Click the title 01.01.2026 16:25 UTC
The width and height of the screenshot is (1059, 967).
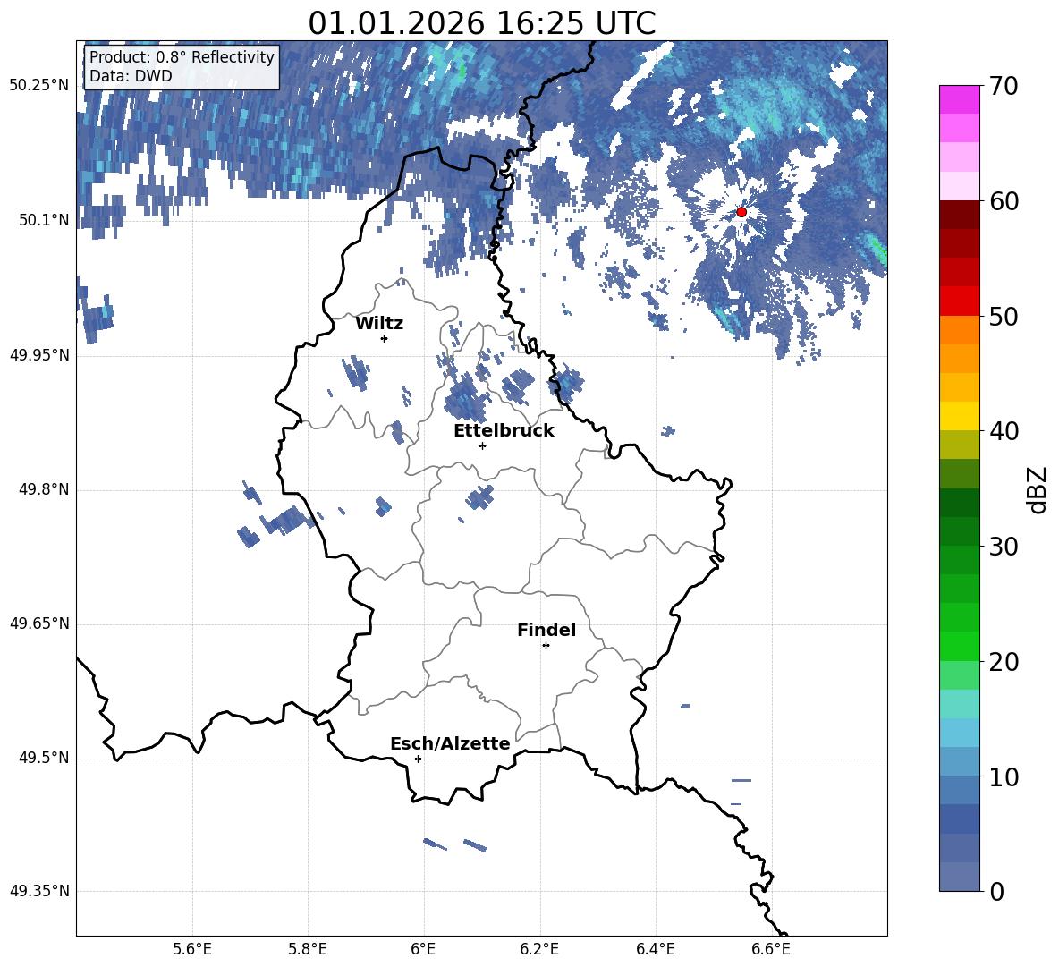click(x=481, y=23)
